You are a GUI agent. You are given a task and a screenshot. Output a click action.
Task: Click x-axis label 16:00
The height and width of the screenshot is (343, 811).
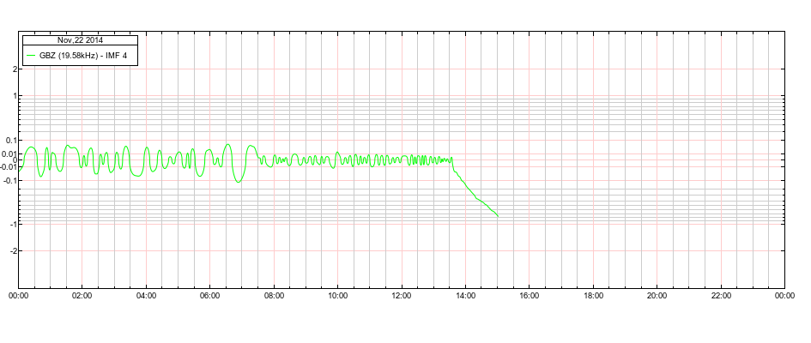[x=530, y=296]
